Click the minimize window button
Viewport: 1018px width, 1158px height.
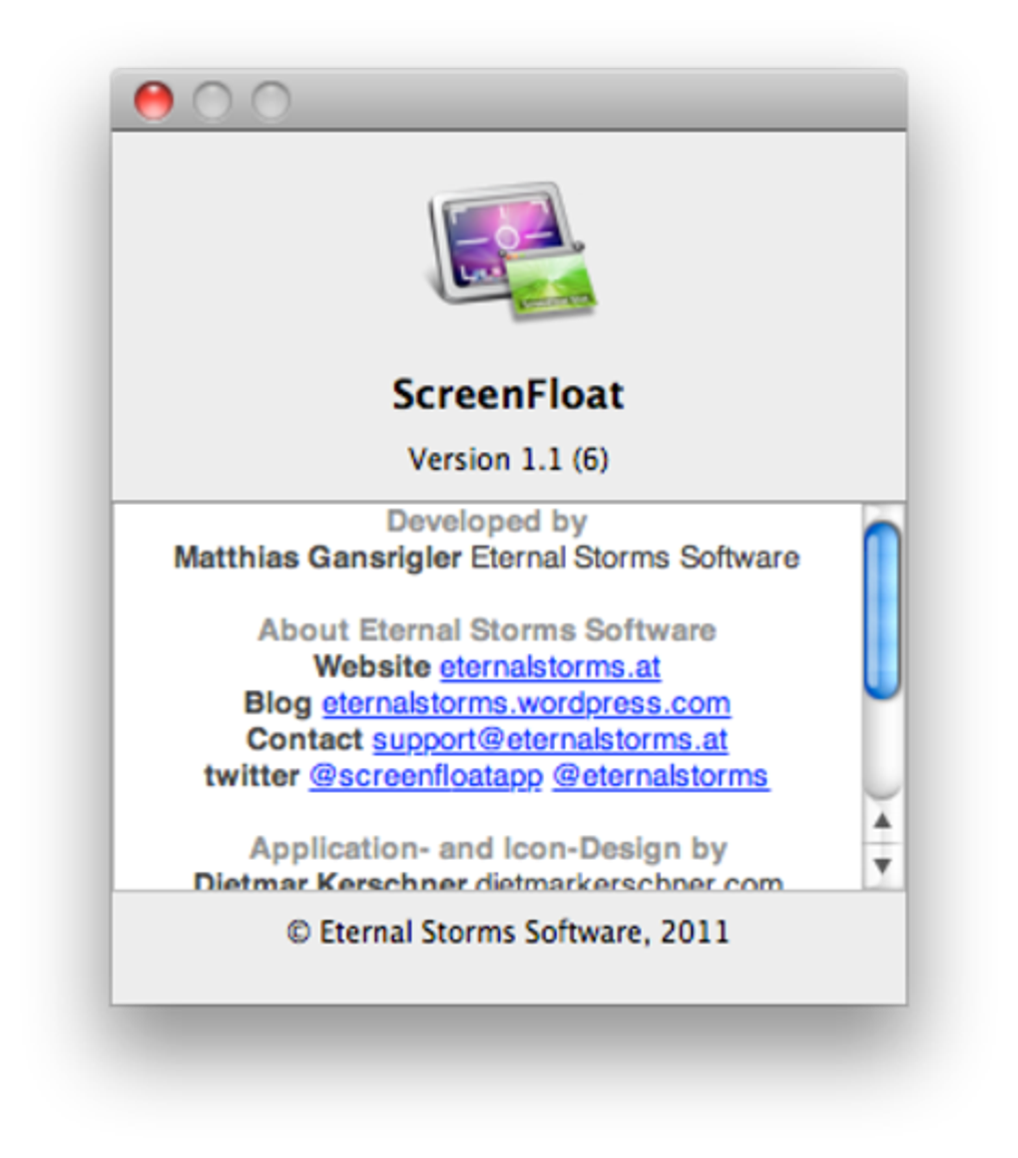click(212, 101)
